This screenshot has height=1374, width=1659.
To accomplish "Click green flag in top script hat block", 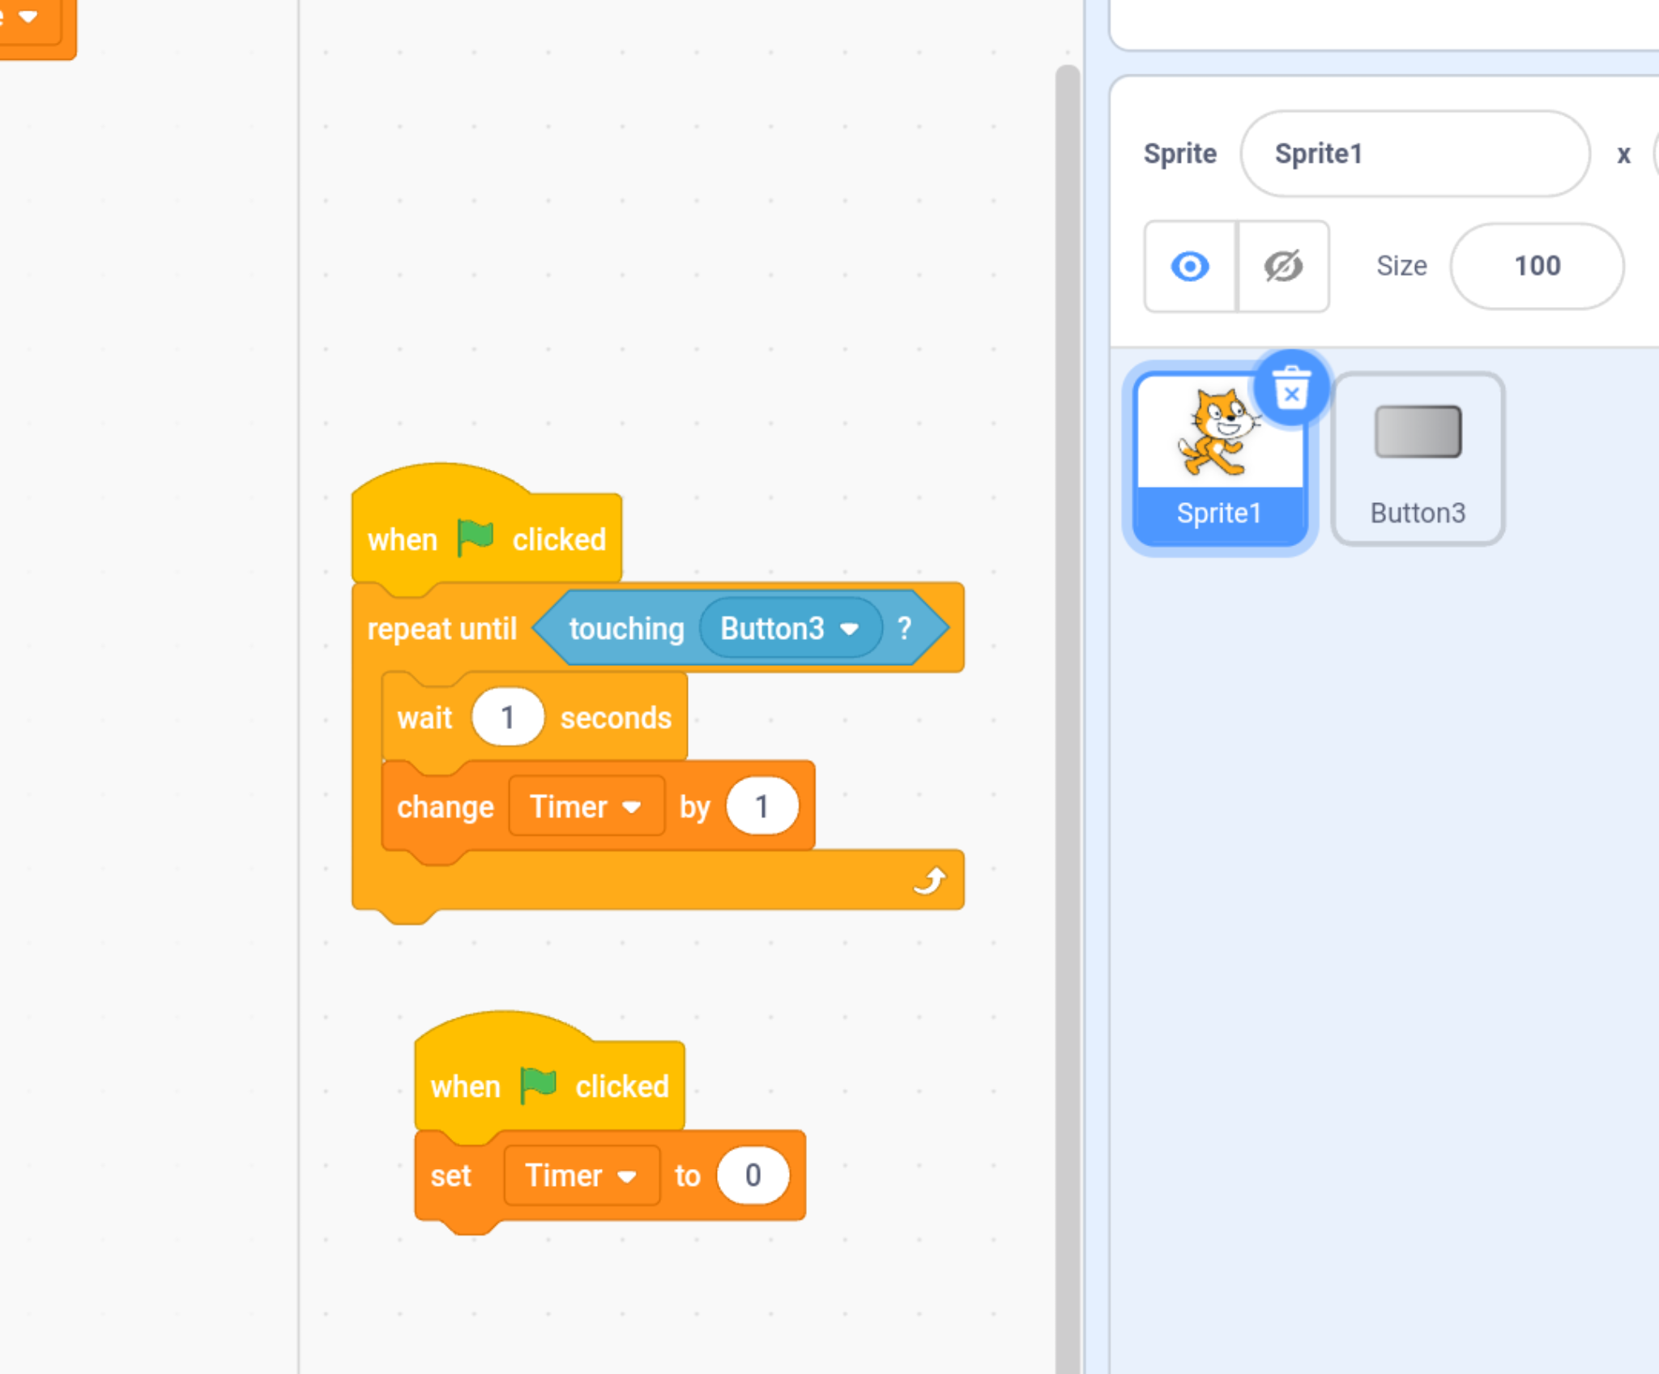I will [x=476, y=539].
